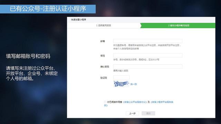Viewport: 221px width, 124px height.
Task: Go to step 1 选择复用资质
Action: [104, 25]
